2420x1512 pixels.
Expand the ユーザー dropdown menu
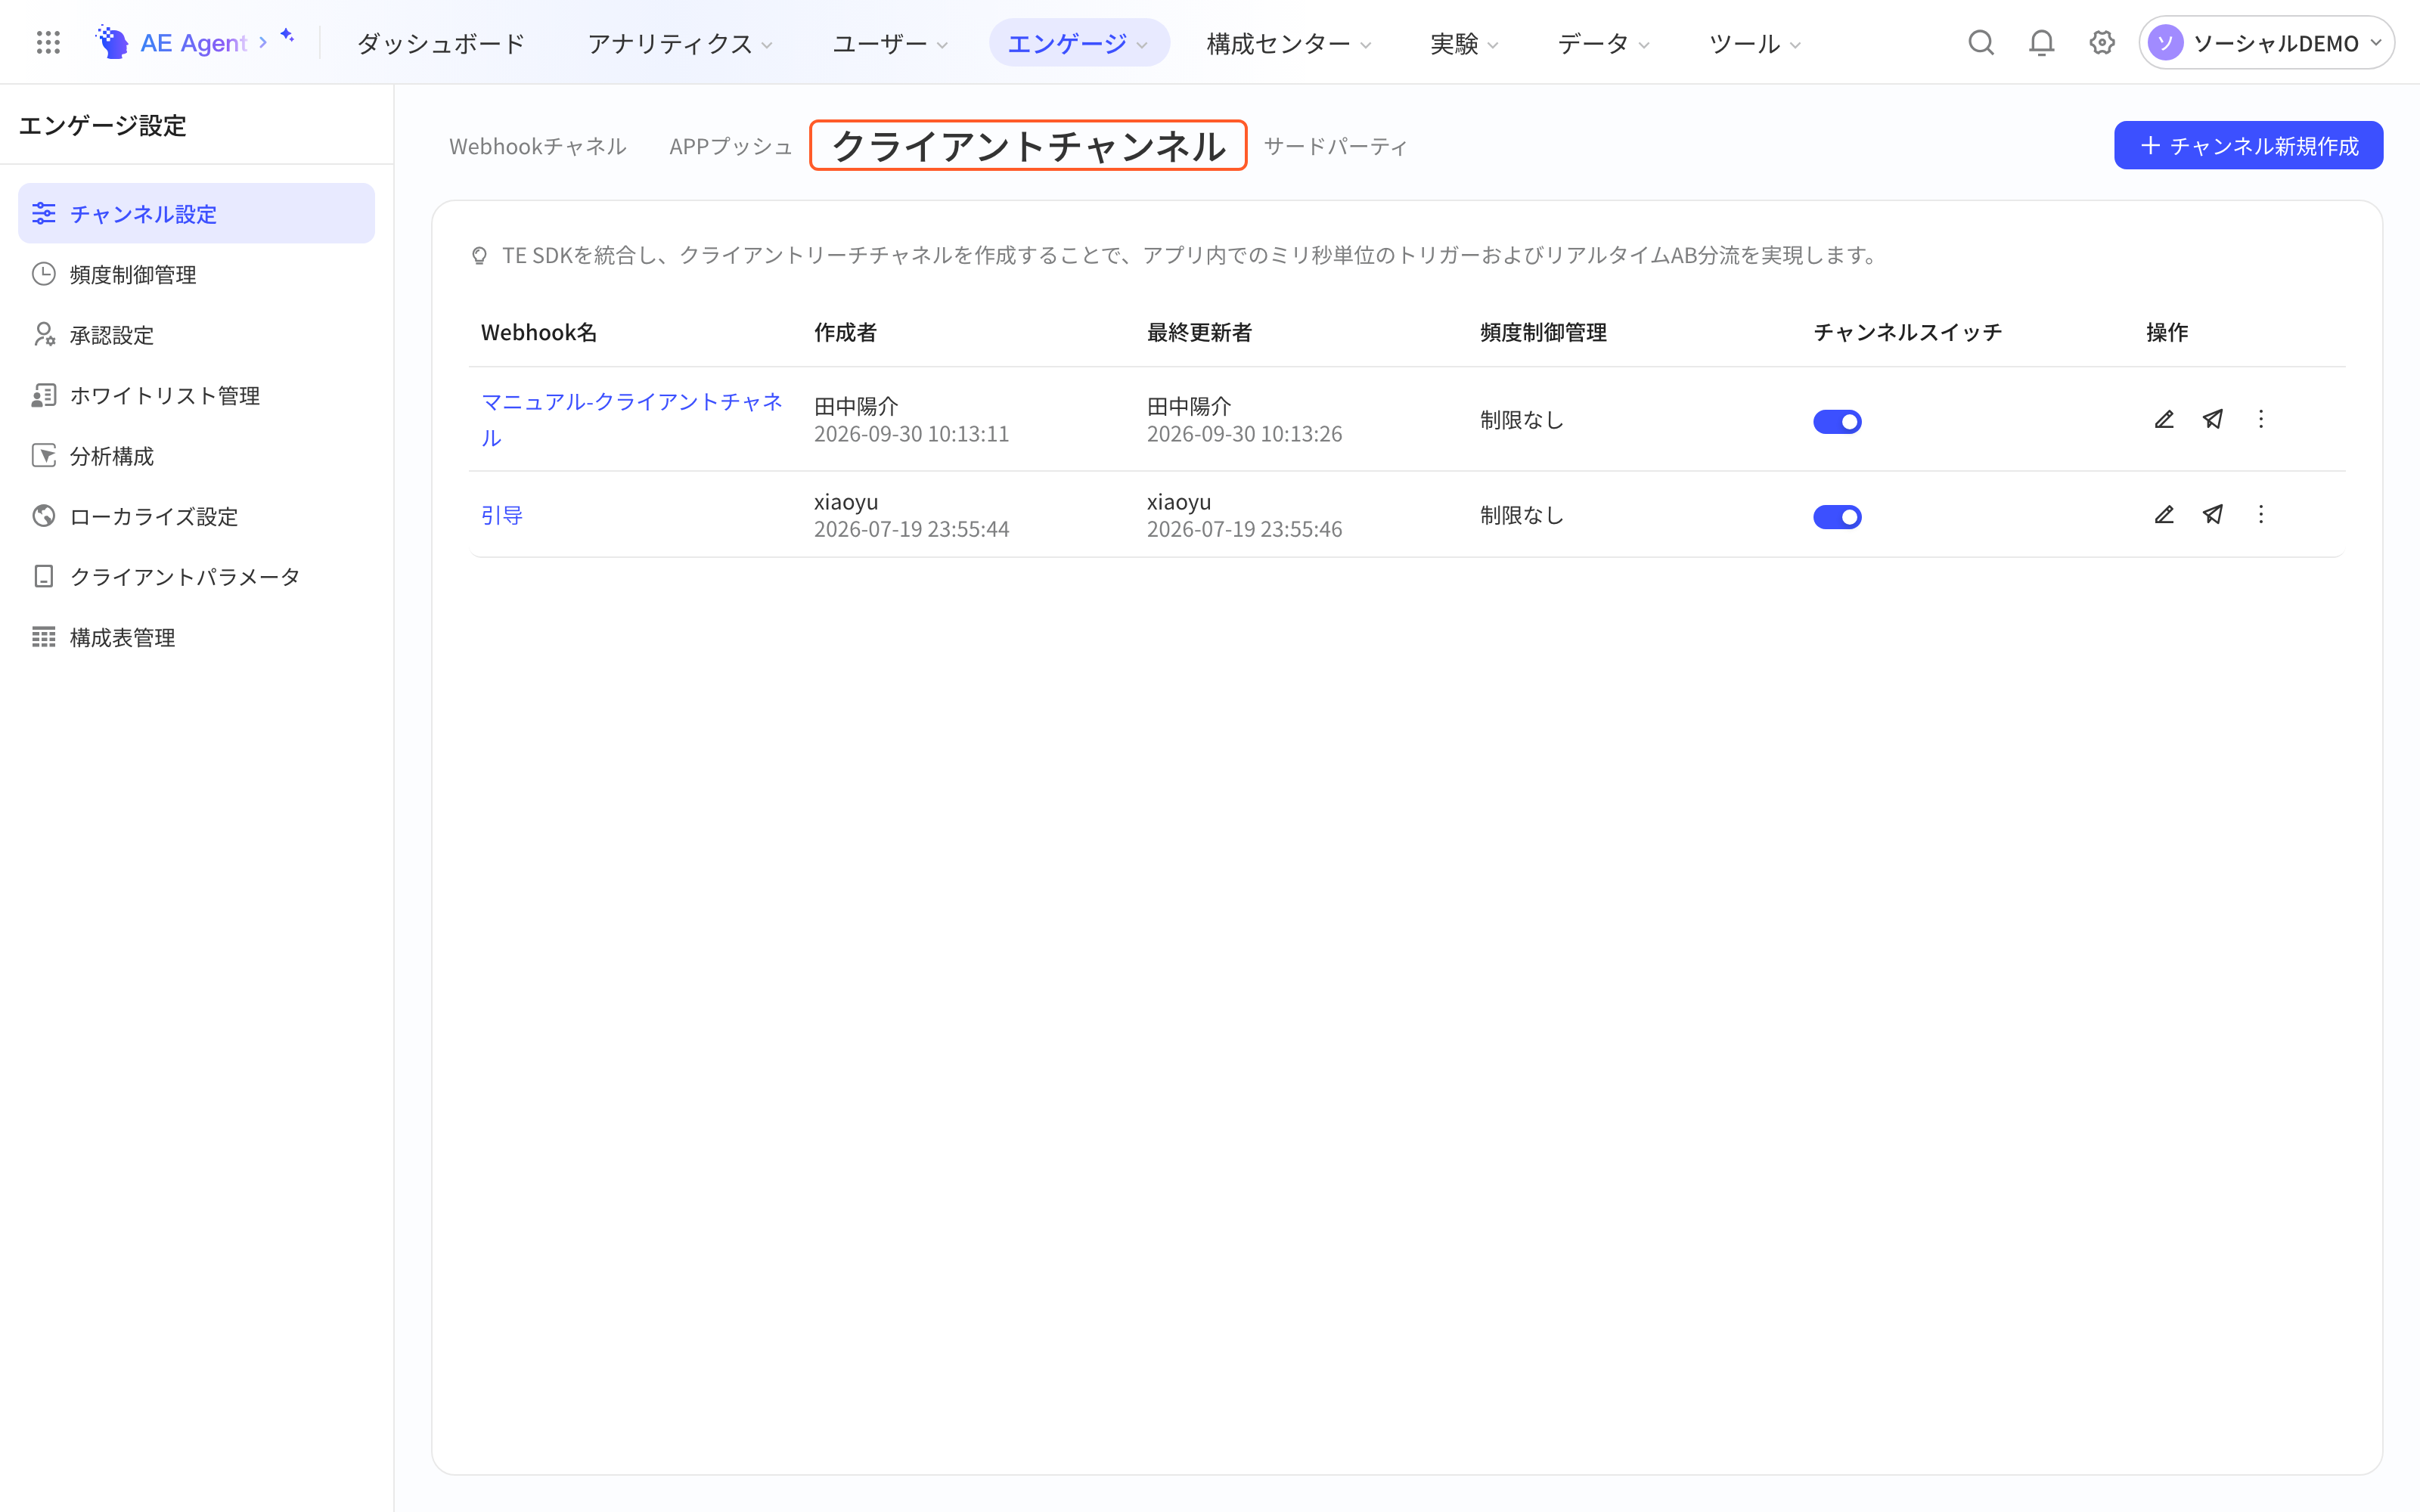(x=890, y=43)
